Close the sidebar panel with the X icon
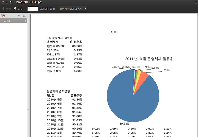Image resolution: width=198 pixels, height=137 pixels. pyautogui.click(x=24, y=15)
